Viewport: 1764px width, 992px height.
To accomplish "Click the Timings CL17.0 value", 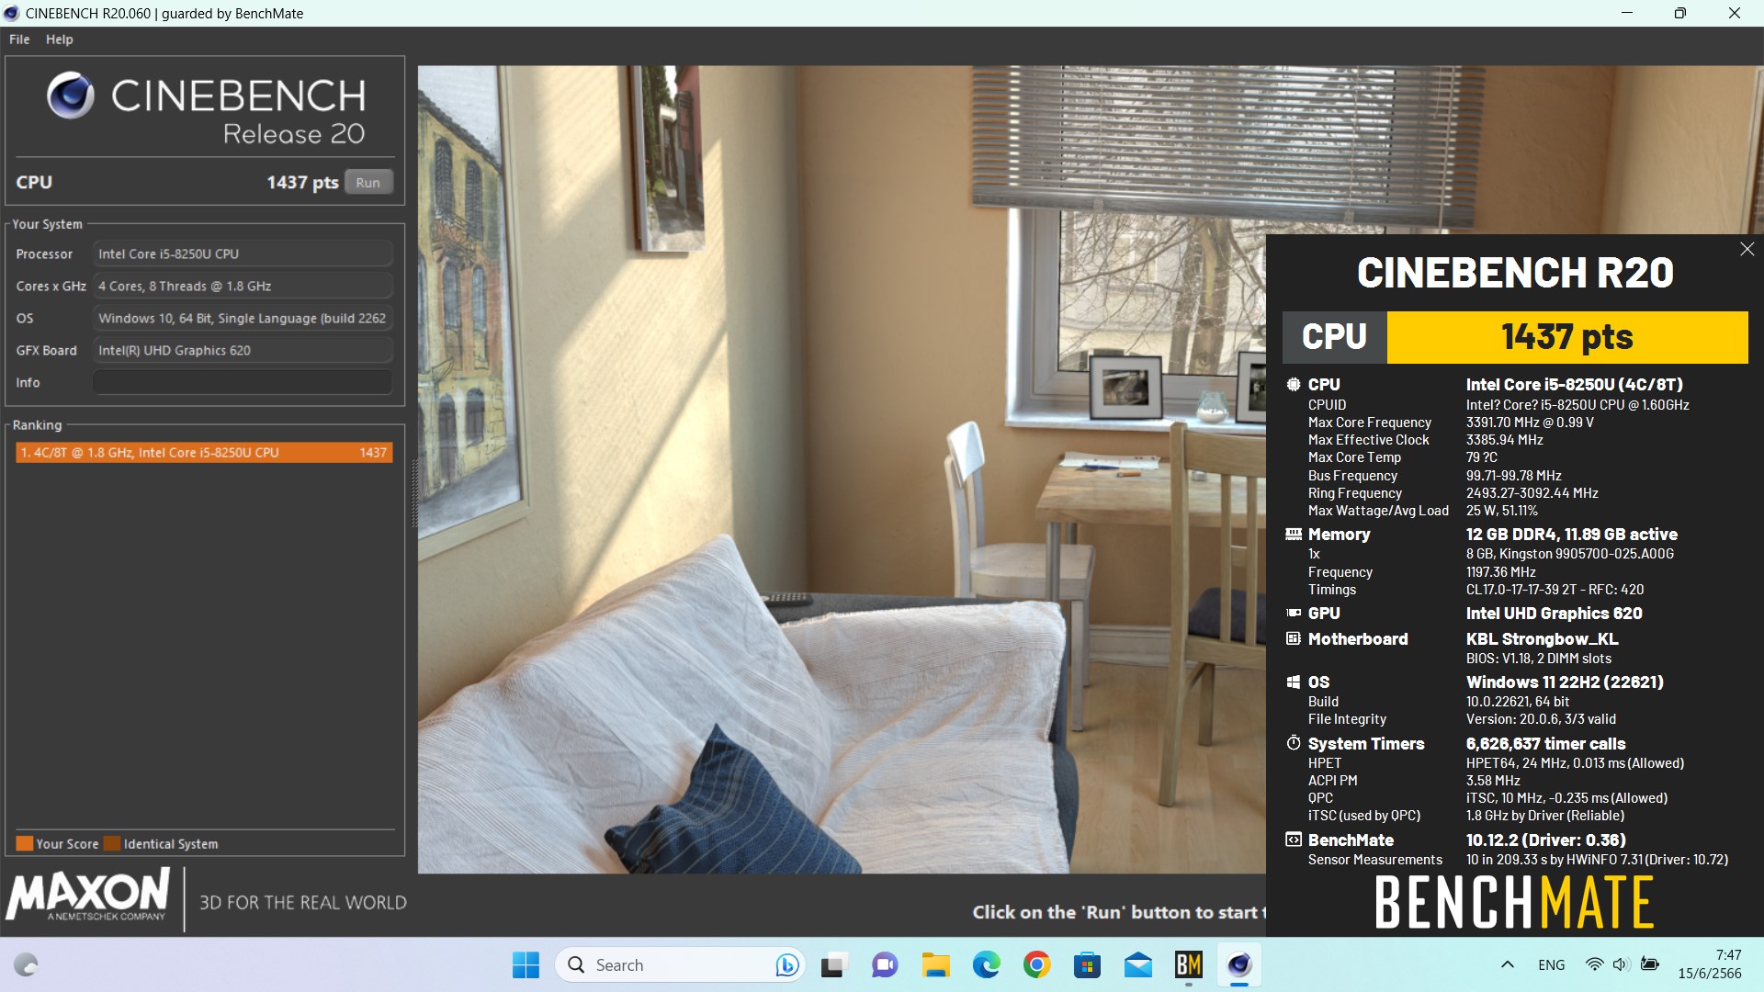I will pyautogui.click(x=1555, y=590).
